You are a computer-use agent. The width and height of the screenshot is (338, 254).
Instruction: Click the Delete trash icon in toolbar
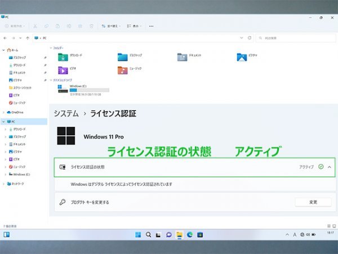91,26
